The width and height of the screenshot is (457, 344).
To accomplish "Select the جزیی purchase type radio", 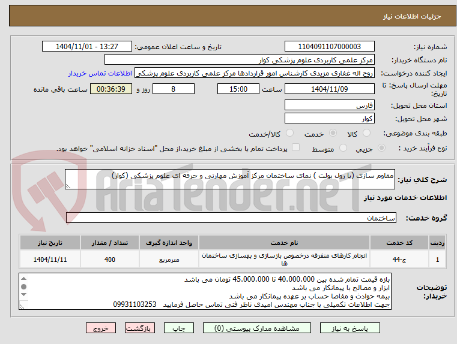I will pyautogui.click(x=381, y=148).
